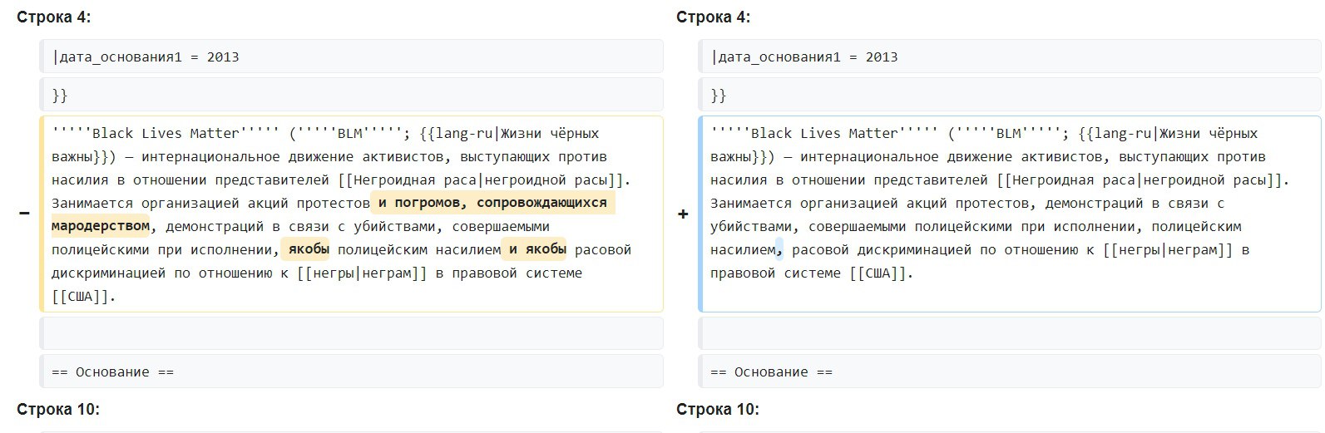The height and width of the screenshot is (433, 1325).
Task: Click "{{lang-ru|Жизни чёрных" in left paragraph
Action: click(x=509, y=133)
